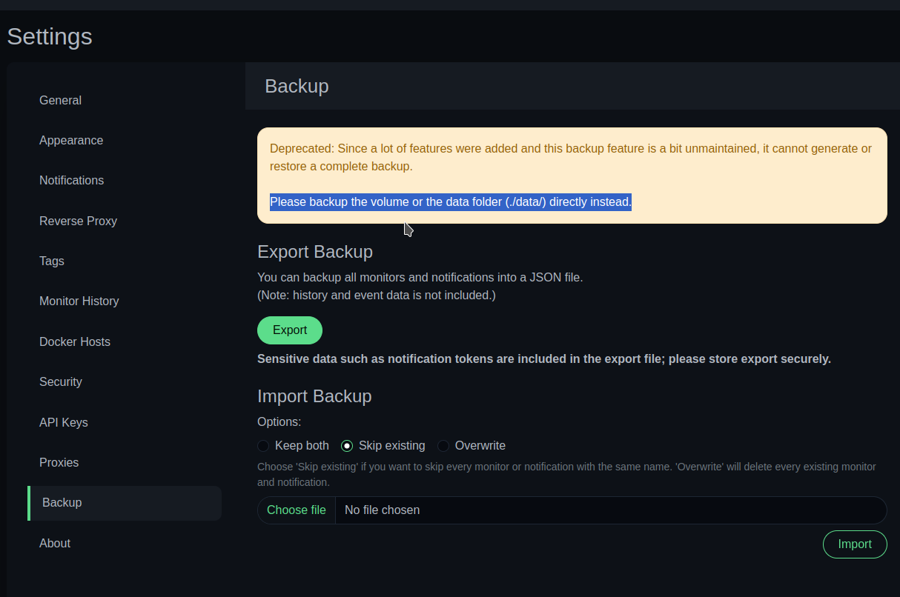Switch to the Appearance settings tab
900x597 pixels.
(71, 140)
